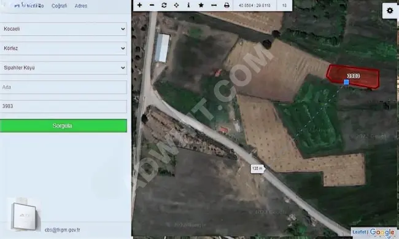Click the blue square map marker
The width and height of the screenshot is (399, 239).
click(346, 82)
